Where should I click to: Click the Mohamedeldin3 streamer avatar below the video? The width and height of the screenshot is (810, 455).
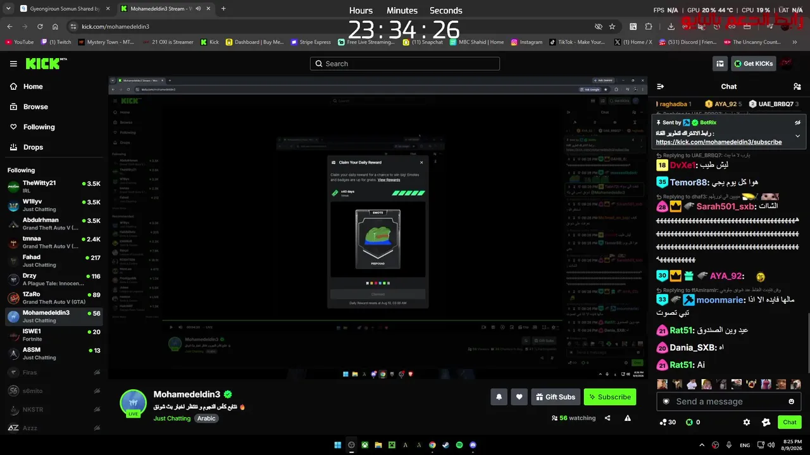pyautogui.click(x=133, y=403)
